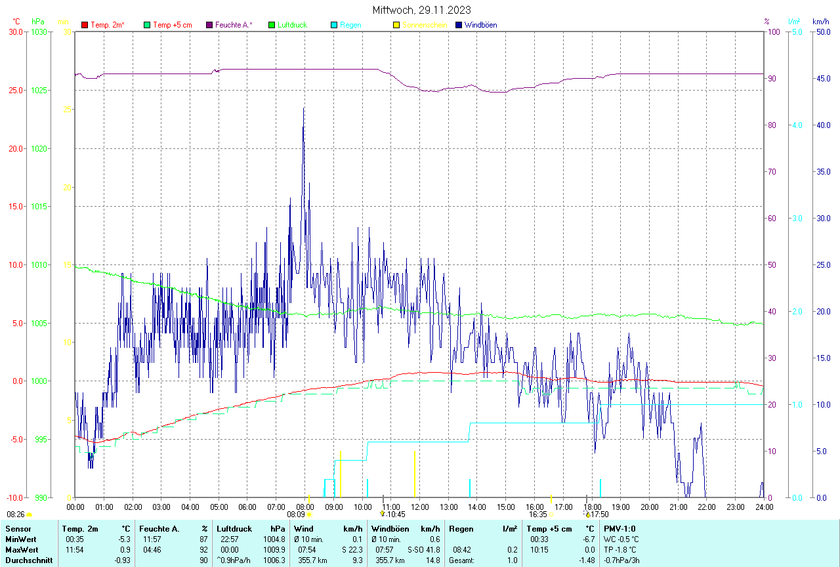Click the 'Sensor' table header

[18, 529]
